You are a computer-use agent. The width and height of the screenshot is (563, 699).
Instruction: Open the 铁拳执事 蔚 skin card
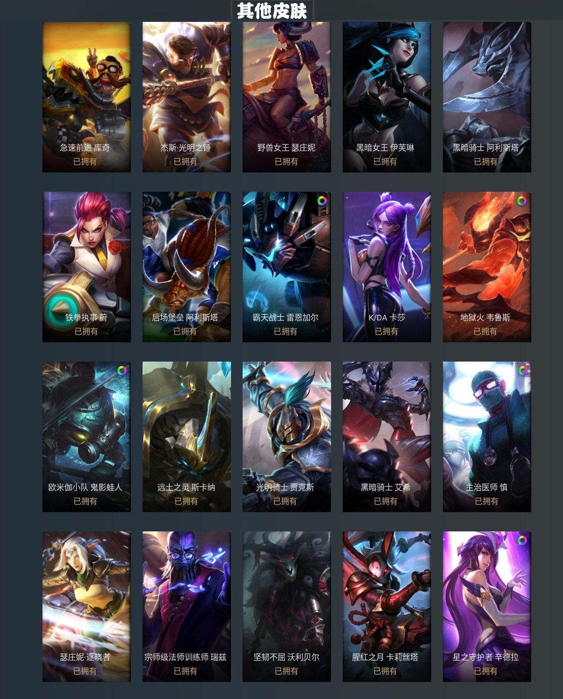tap(87, 267)
